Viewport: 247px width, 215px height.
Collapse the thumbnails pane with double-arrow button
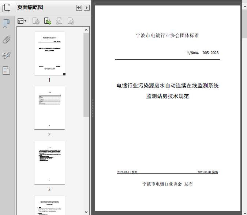79,8
